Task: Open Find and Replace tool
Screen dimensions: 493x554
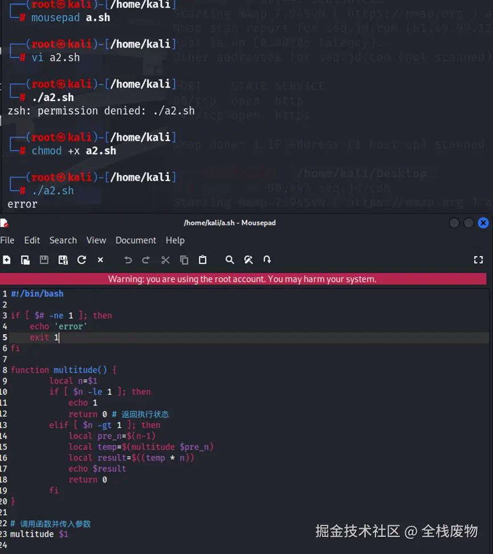Action: (x=248, y=260)
